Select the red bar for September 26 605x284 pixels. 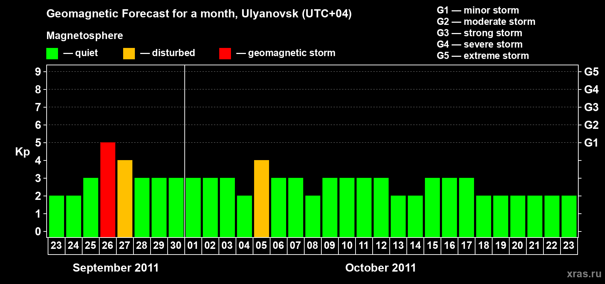(108, 190)
